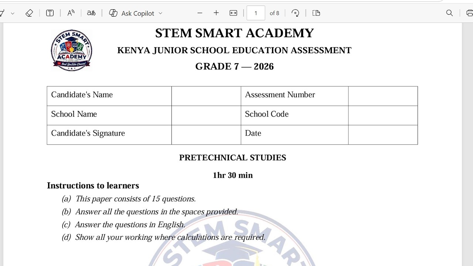Toggle Fit to width icon

click(233, 13)
